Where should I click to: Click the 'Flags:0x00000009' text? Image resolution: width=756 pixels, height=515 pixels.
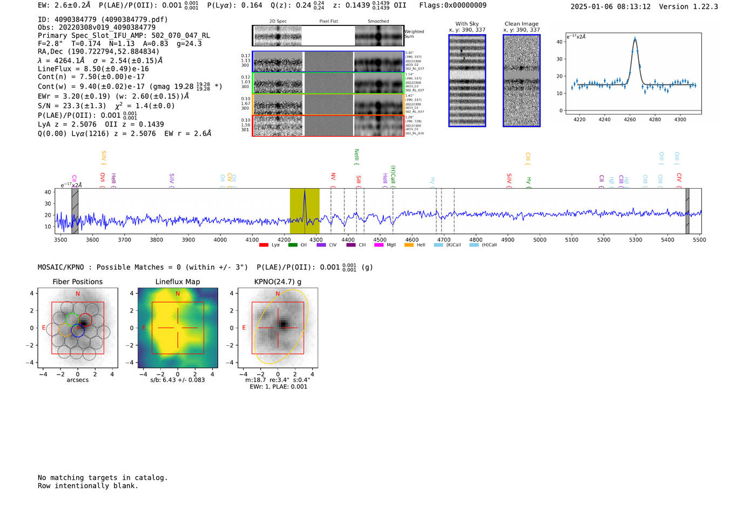coord(453,5)
